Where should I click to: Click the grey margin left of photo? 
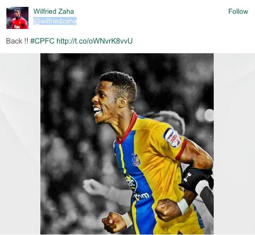pyautogui.click(x=20, y=144)
